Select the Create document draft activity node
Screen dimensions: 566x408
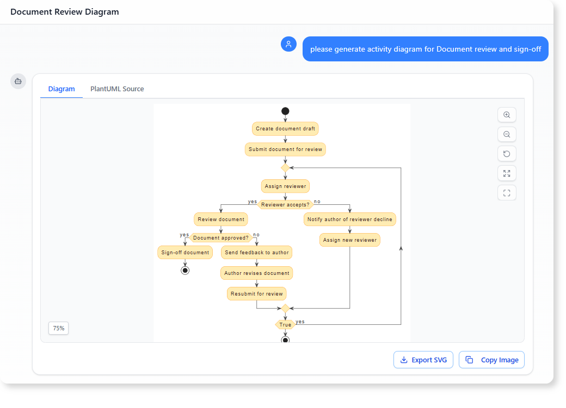click(x=285, y=129)
